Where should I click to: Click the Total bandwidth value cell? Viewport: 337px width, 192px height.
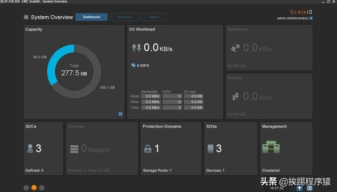(151, 108)
